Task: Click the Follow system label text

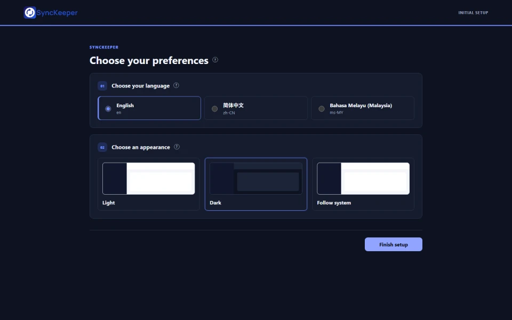Action: (334, 203)
